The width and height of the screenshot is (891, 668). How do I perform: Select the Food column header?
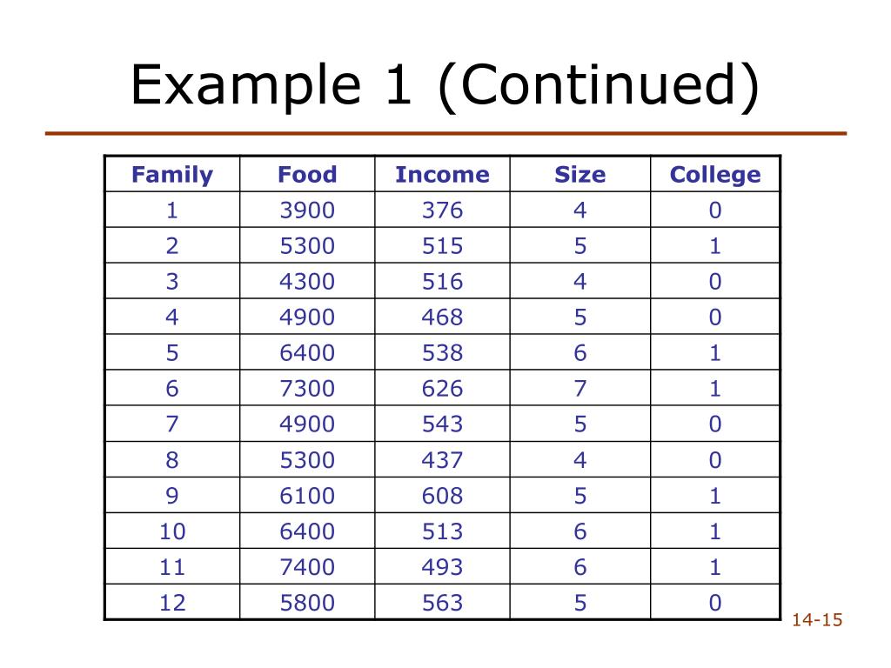point(307,175)
